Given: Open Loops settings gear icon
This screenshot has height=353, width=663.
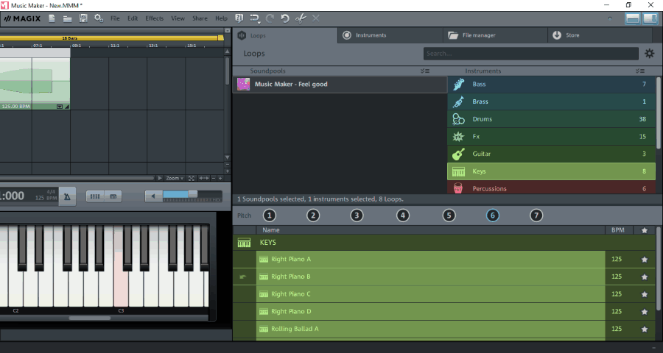Looking at the screenshot, I should pos(649,54).
